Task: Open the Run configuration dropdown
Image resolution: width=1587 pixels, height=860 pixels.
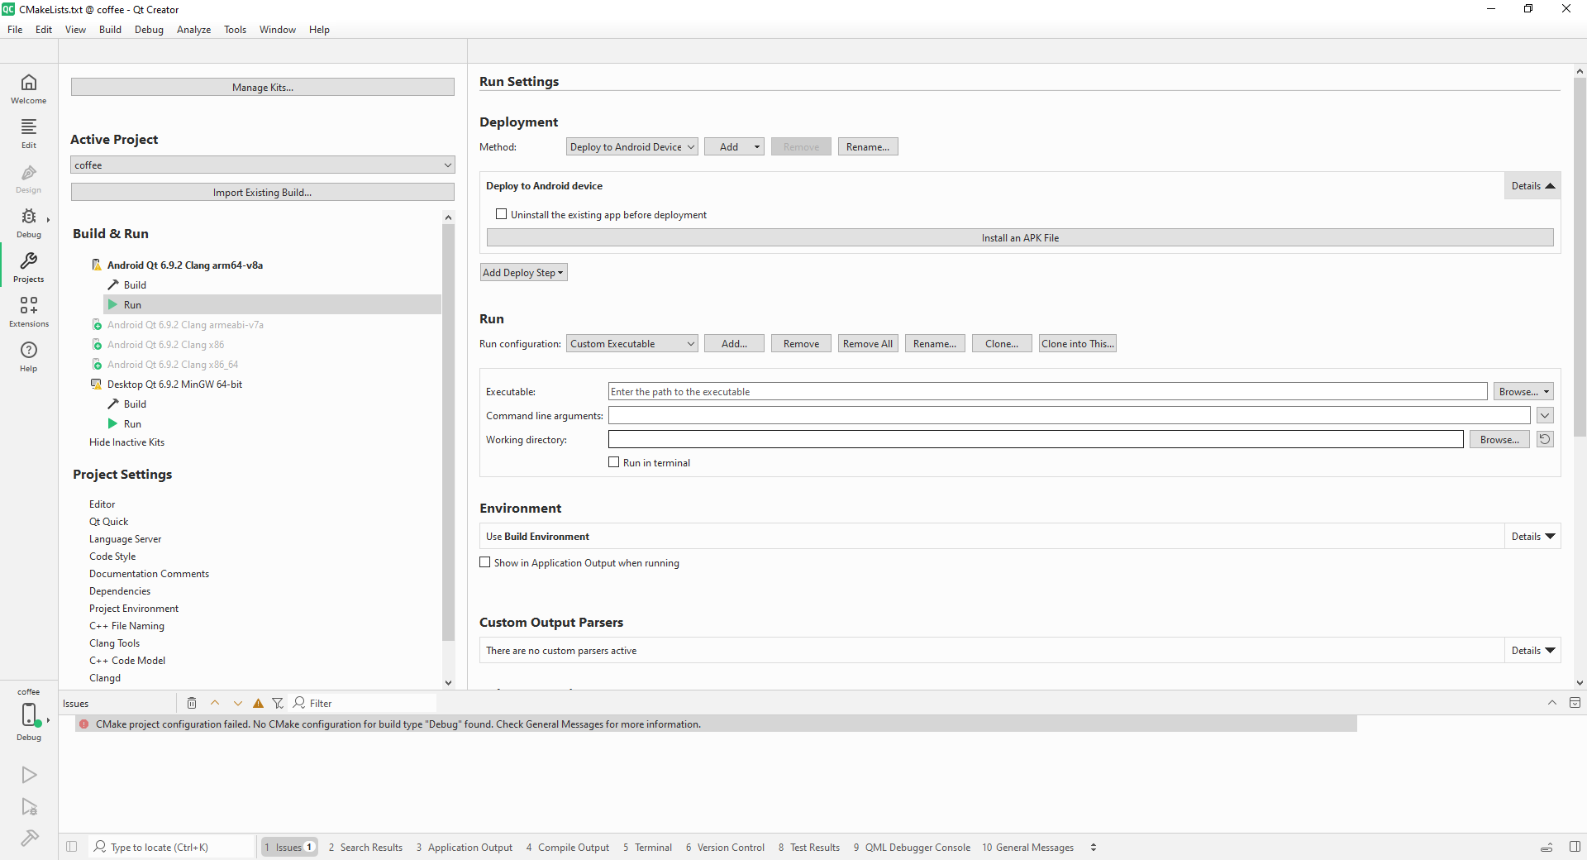Action: coord(632,343)
